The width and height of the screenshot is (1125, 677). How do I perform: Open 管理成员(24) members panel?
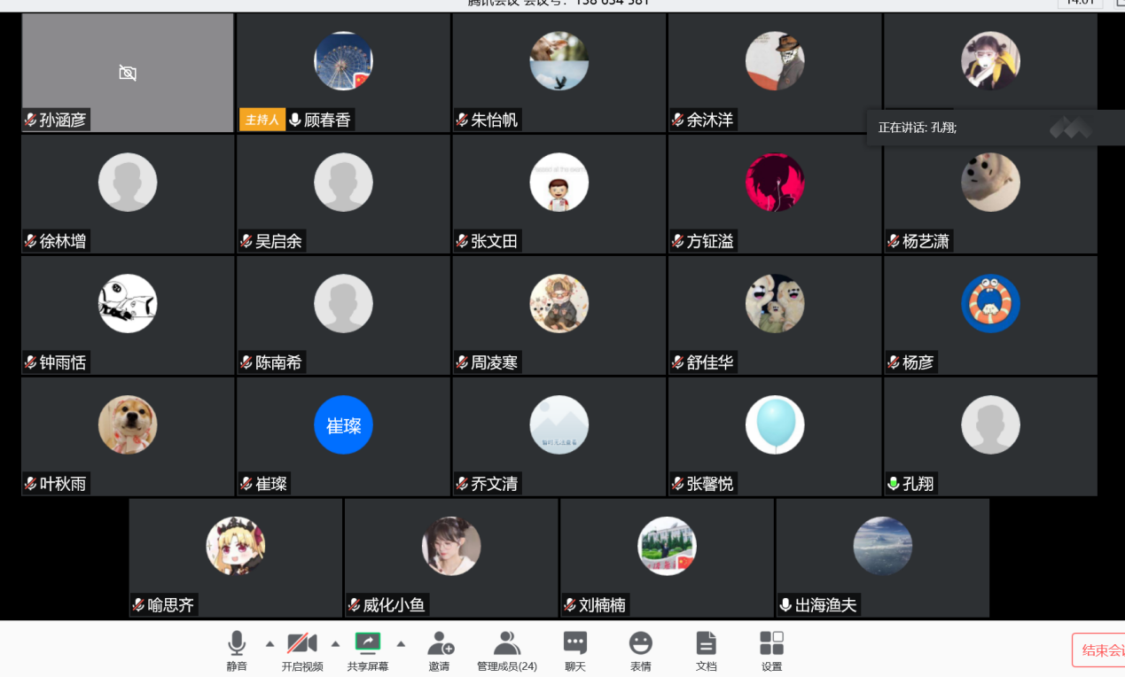pos(506,644)
